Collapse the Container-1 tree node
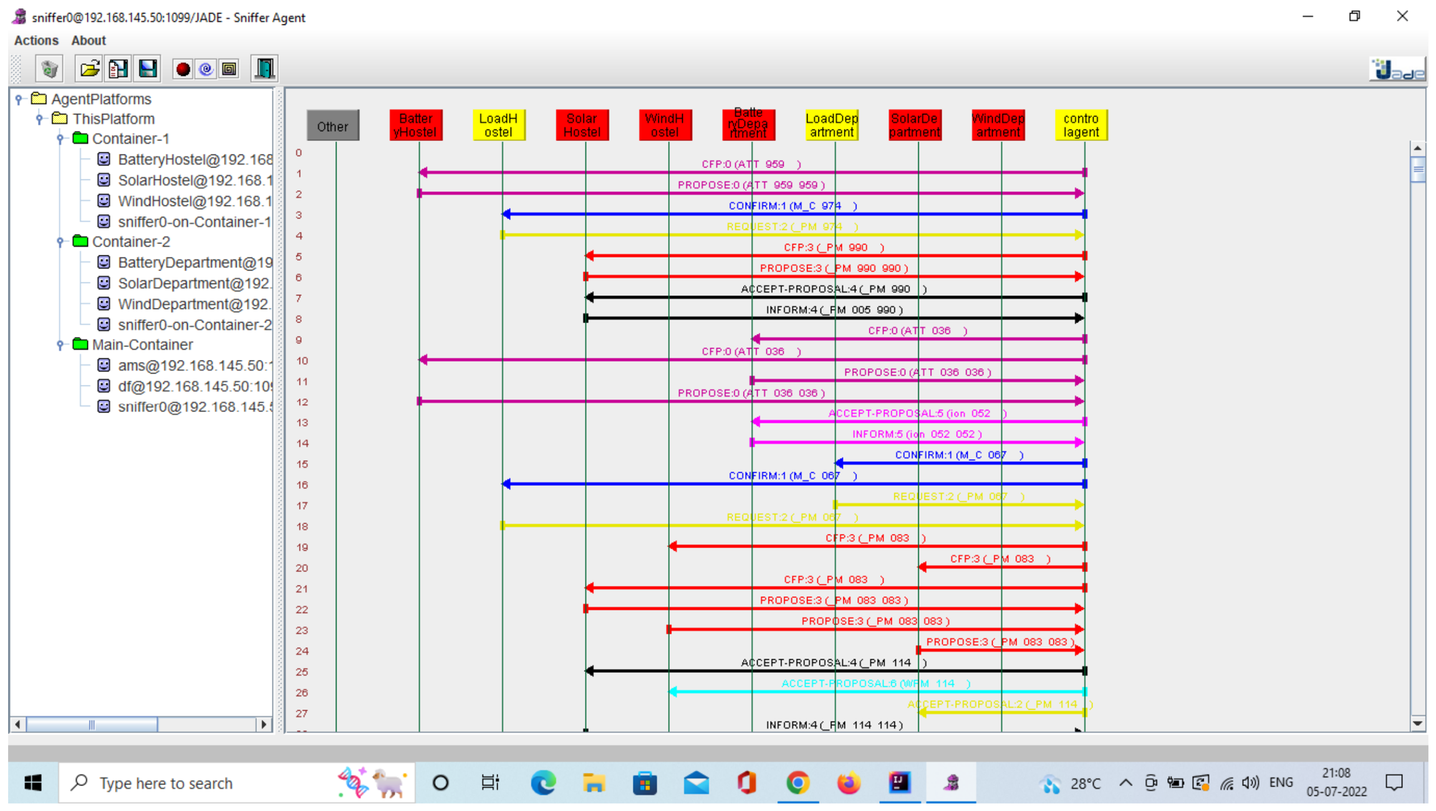Screen dimensions: 1436x811 coord(60,139)
